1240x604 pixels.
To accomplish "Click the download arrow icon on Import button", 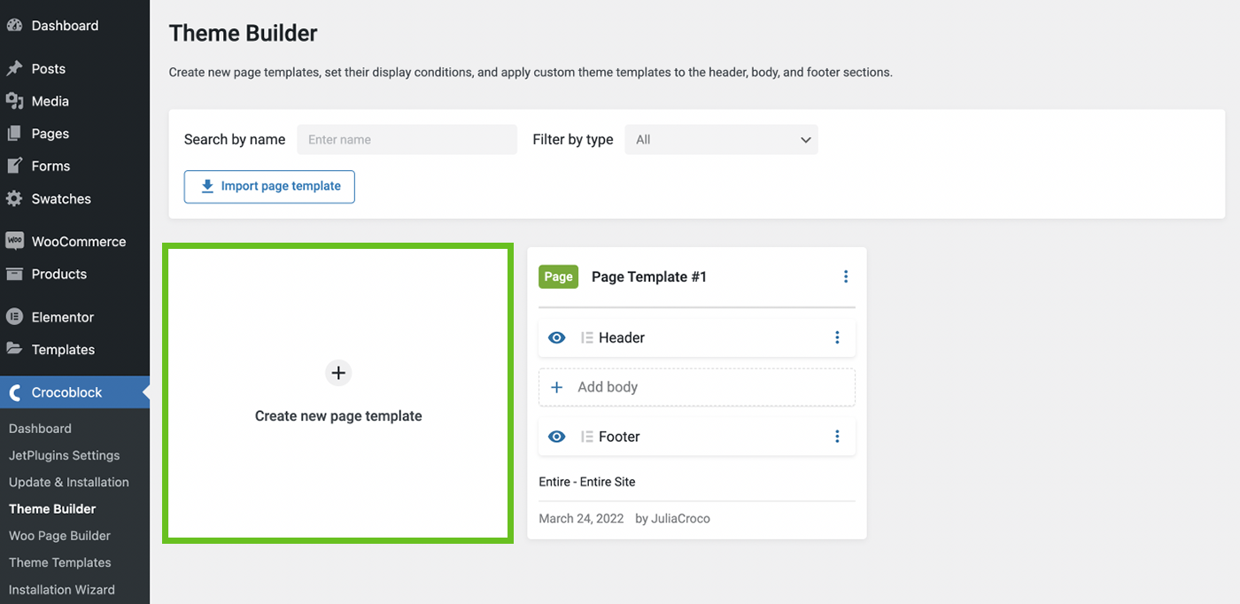I will [207, 186].
